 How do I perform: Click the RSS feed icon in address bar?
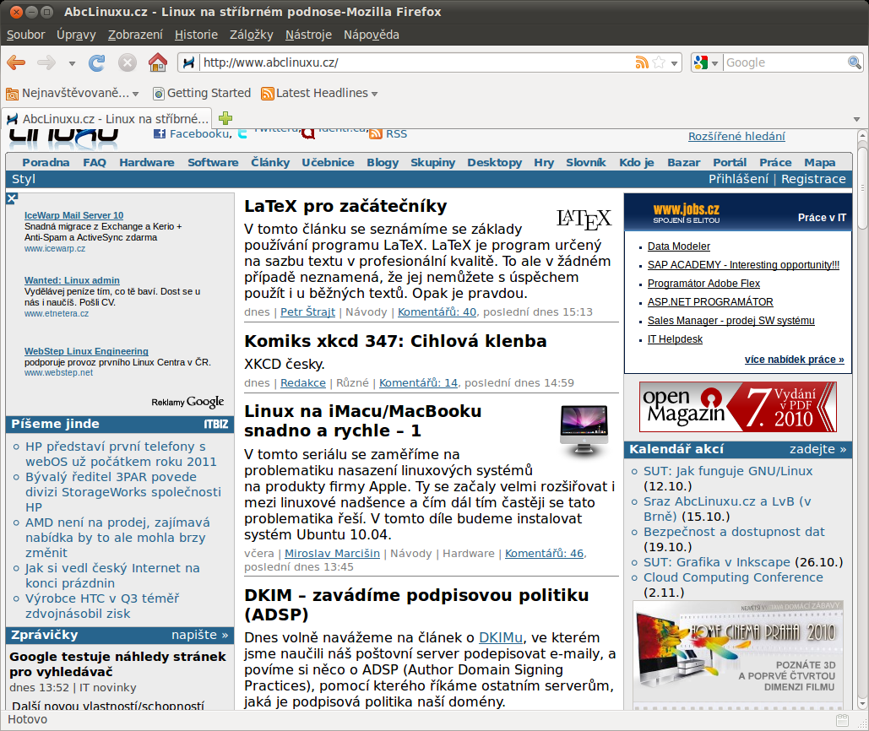[642, 62]
